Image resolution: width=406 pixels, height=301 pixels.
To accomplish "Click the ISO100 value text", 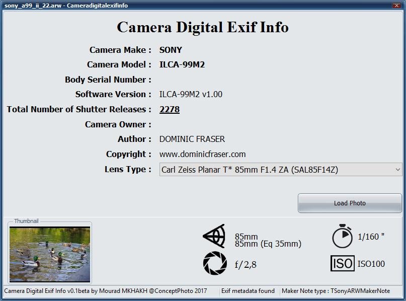I will tap(371, 264).
